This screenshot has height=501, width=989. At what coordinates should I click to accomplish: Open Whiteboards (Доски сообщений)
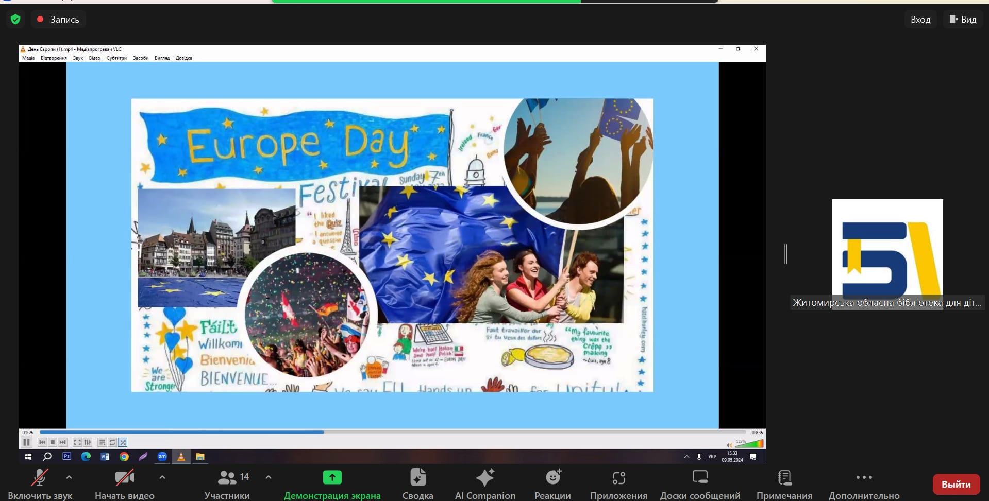[700, 483]
